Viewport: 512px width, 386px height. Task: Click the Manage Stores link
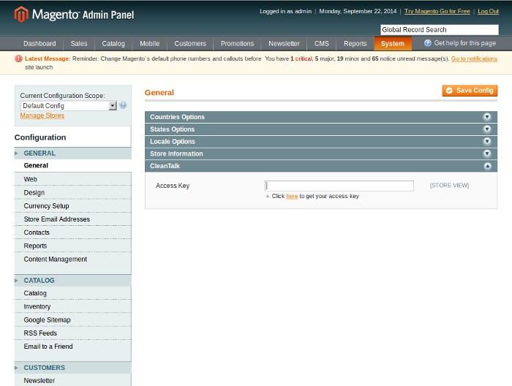(x=42, y=116)
